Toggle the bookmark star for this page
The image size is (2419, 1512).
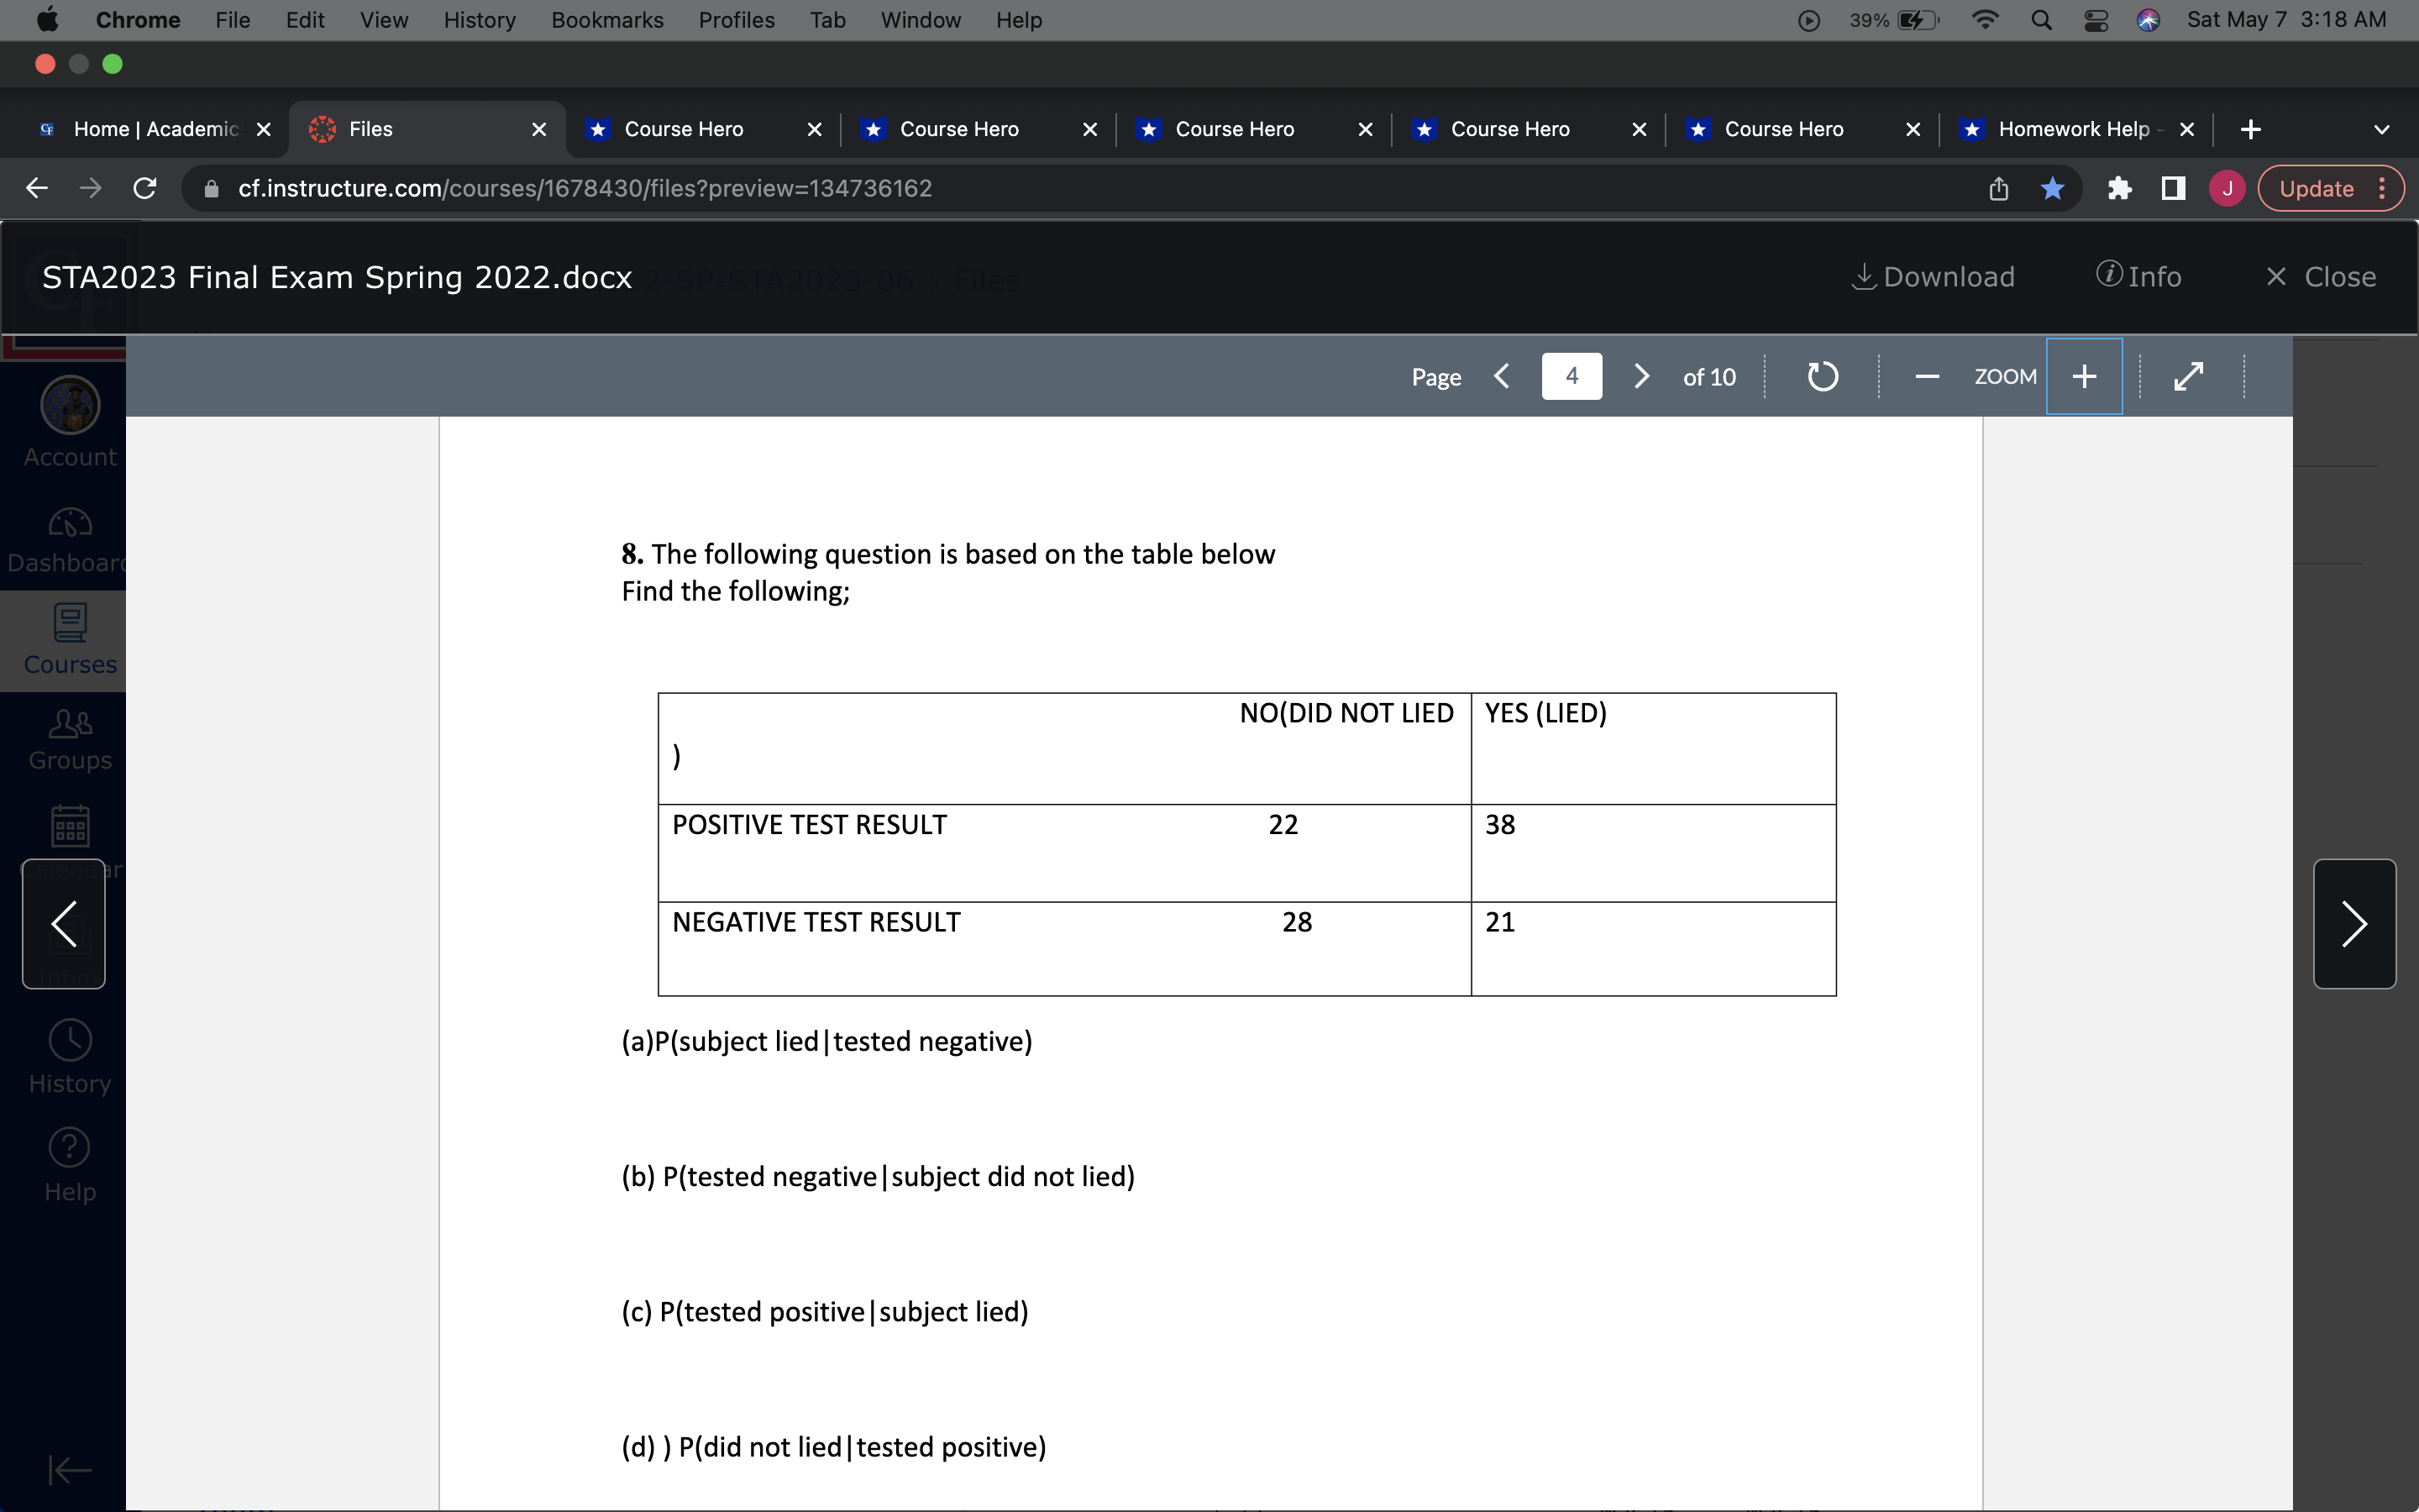[x=2053, y=188]
